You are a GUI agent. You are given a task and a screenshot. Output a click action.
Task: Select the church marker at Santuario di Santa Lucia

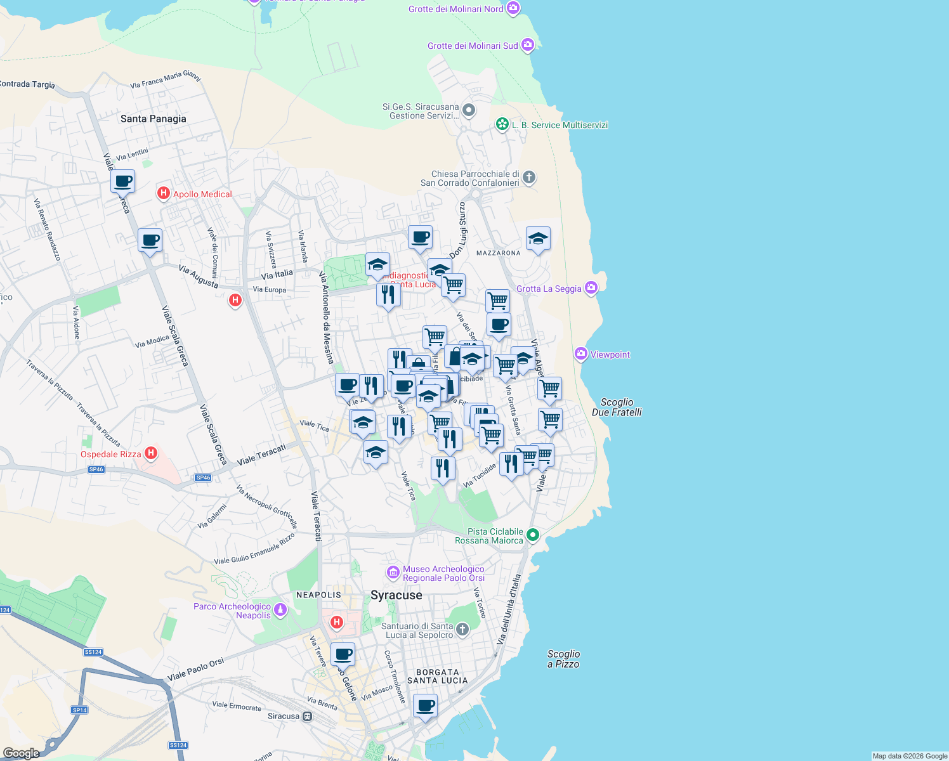pyautogui.click(x=461, y=629)
